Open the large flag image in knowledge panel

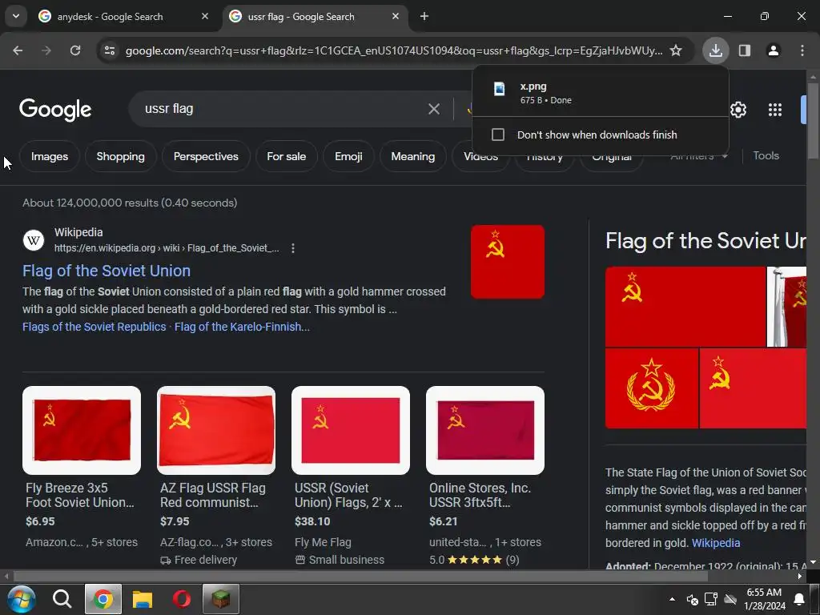point(685,307)
